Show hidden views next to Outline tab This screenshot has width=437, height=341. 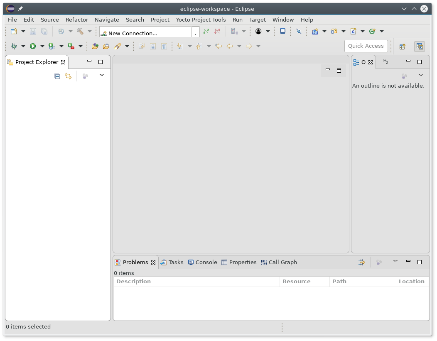pyautogui.click(x=385, y=62)
